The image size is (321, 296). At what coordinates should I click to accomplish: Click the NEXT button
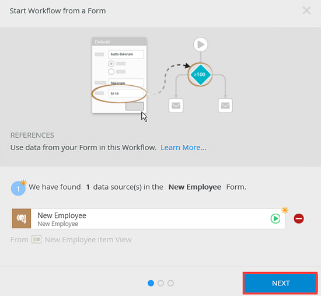pyautogui.click(x=280, y=283)
